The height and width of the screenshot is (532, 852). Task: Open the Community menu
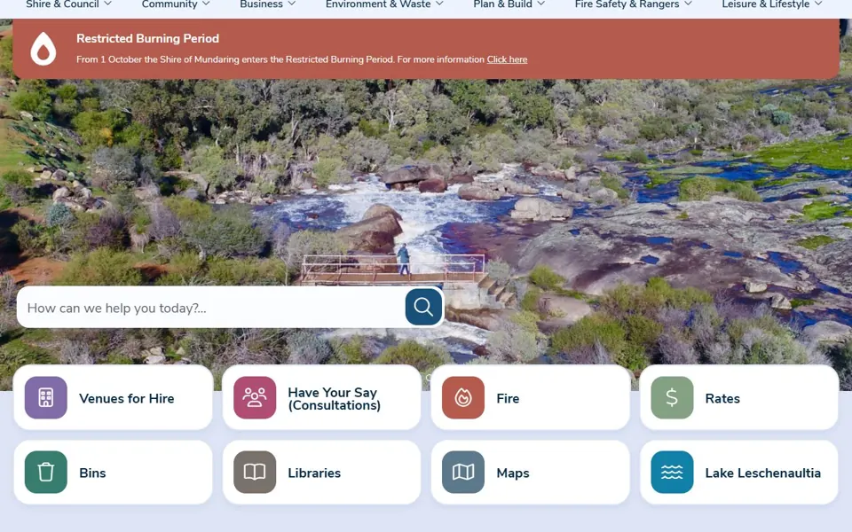170,4
